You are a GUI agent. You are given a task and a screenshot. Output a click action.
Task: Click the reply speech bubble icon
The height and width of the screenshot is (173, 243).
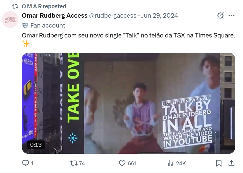pyautogui.click(x=26, y=163)
